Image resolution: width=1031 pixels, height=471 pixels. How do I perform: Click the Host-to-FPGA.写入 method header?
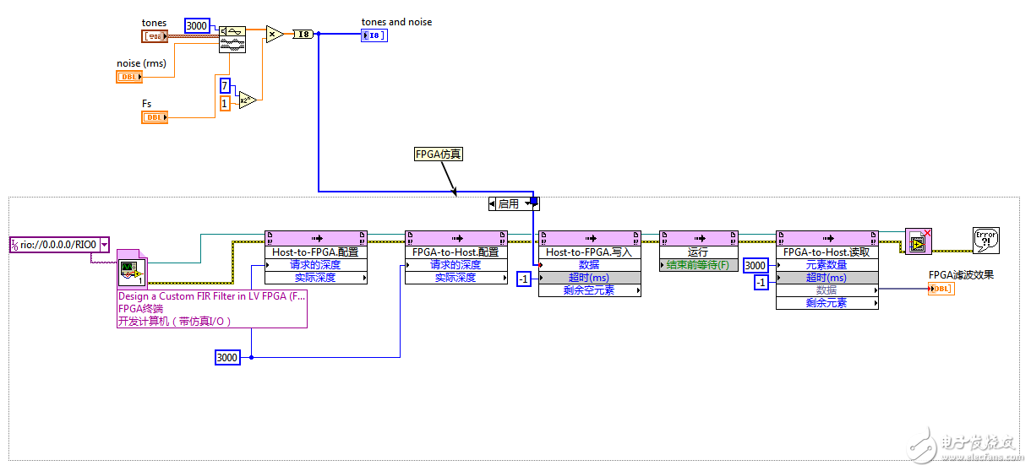589,252
